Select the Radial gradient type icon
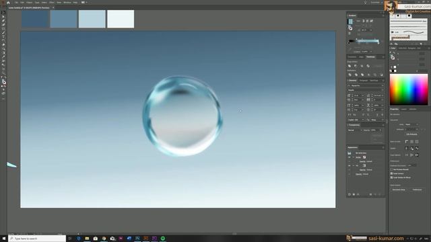This screenshot has height=242, width=431. pos(367,21)
